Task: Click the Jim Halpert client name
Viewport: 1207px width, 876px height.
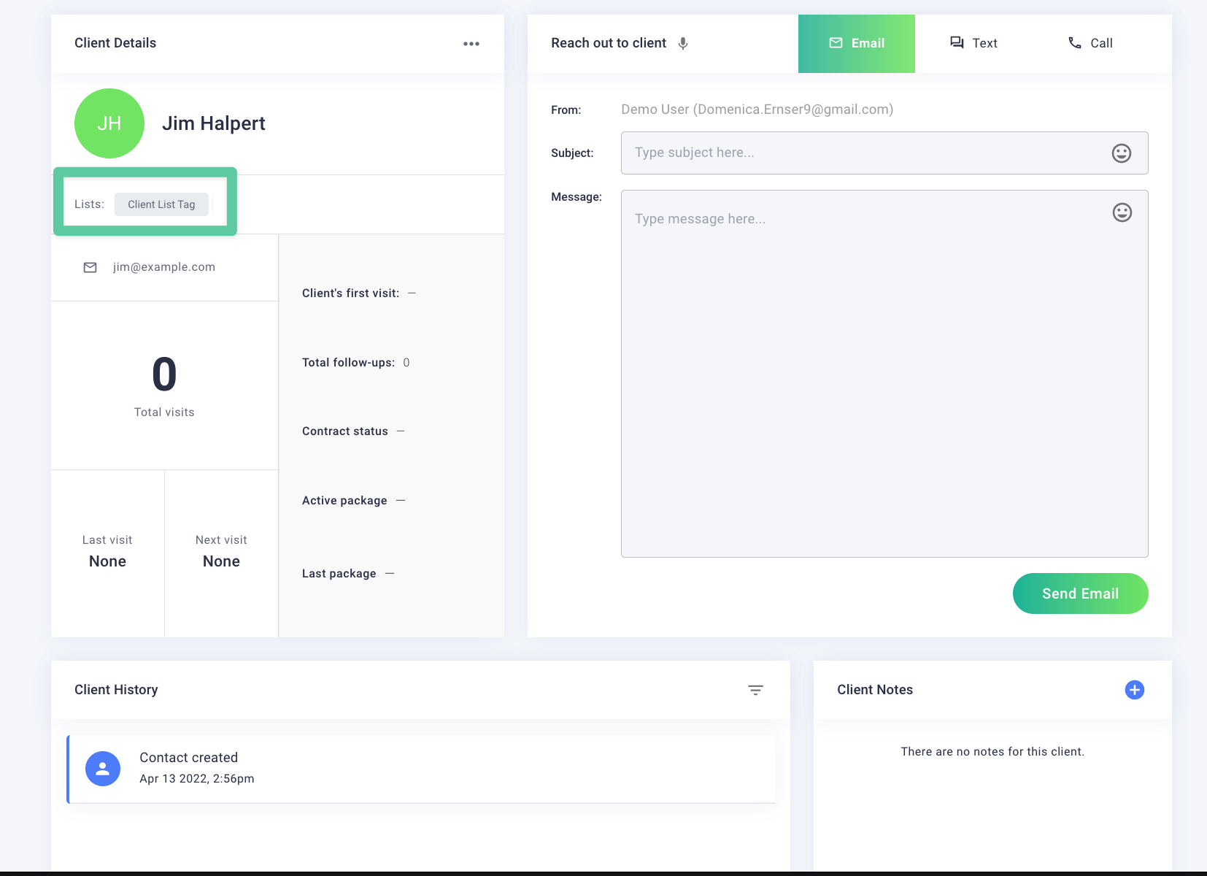Action: (214, 123)
